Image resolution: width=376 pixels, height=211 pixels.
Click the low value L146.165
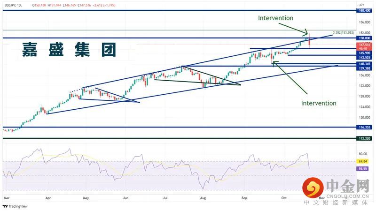[69, 5]
